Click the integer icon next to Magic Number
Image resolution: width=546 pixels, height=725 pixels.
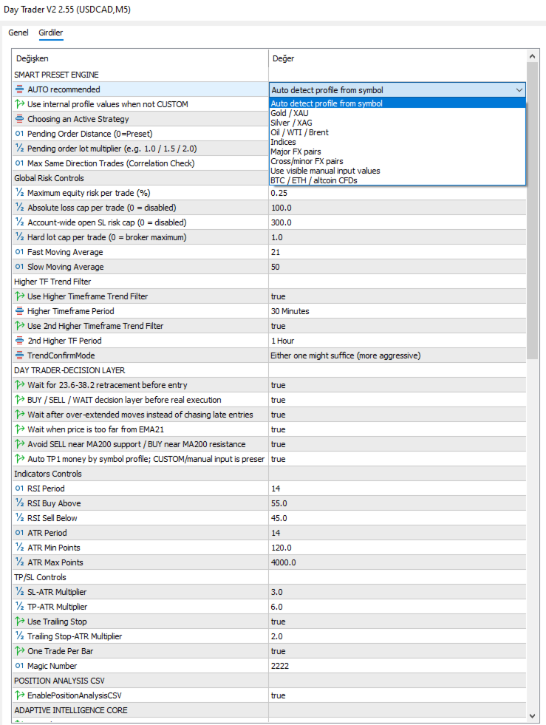click(x=19, y=666)
